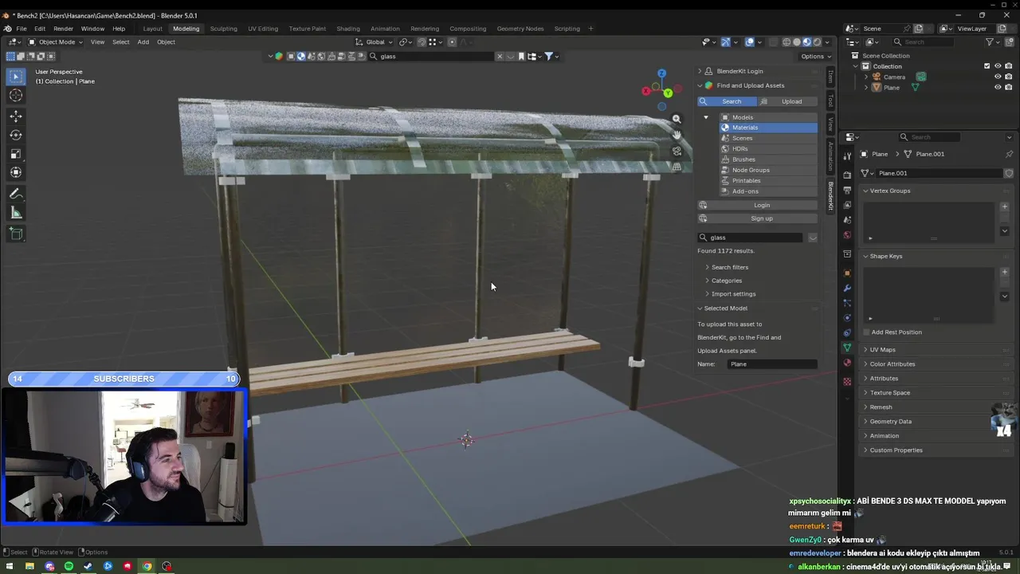Open the Output properties tab
Viewport: 1020px width, 574px height.
pyautogui.click(x=847, y=190)
